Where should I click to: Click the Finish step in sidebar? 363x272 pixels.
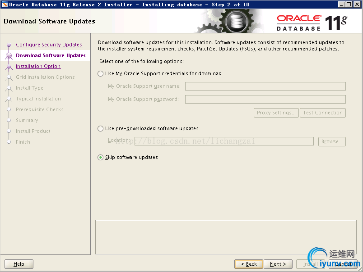coord(23,142)
